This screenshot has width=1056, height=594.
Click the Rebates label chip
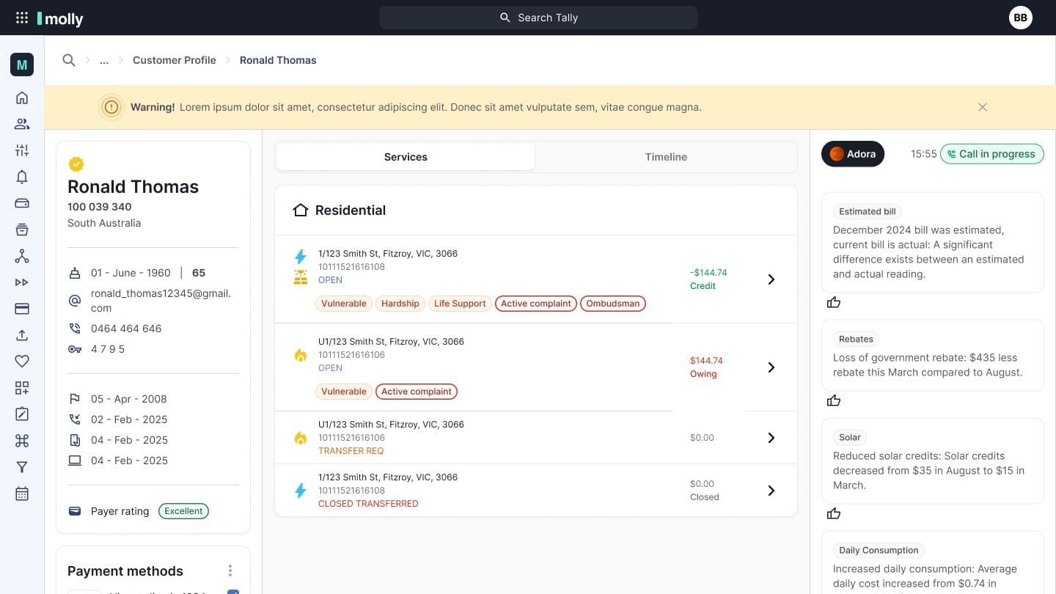856,339
